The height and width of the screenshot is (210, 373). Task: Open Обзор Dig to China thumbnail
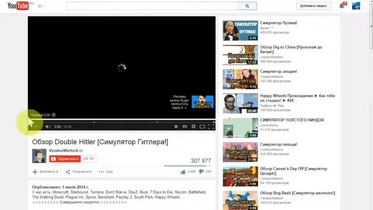pos(240,55)
